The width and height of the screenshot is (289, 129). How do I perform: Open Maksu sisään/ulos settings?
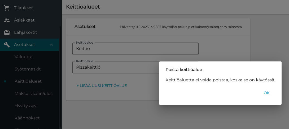[x=33, y=94]
